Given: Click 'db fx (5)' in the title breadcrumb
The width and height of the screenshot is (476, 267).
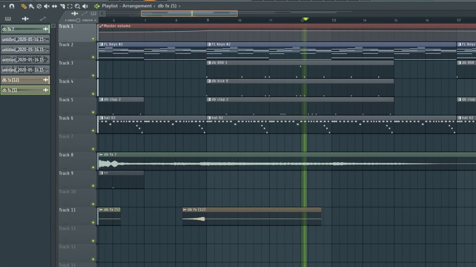Looking at the screenshot, I should click(x=167, y=6).
